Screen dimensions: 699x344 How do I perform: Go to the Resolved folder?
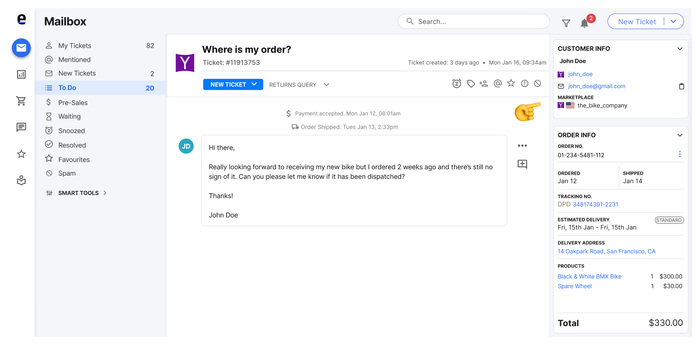tap(100, 145)
